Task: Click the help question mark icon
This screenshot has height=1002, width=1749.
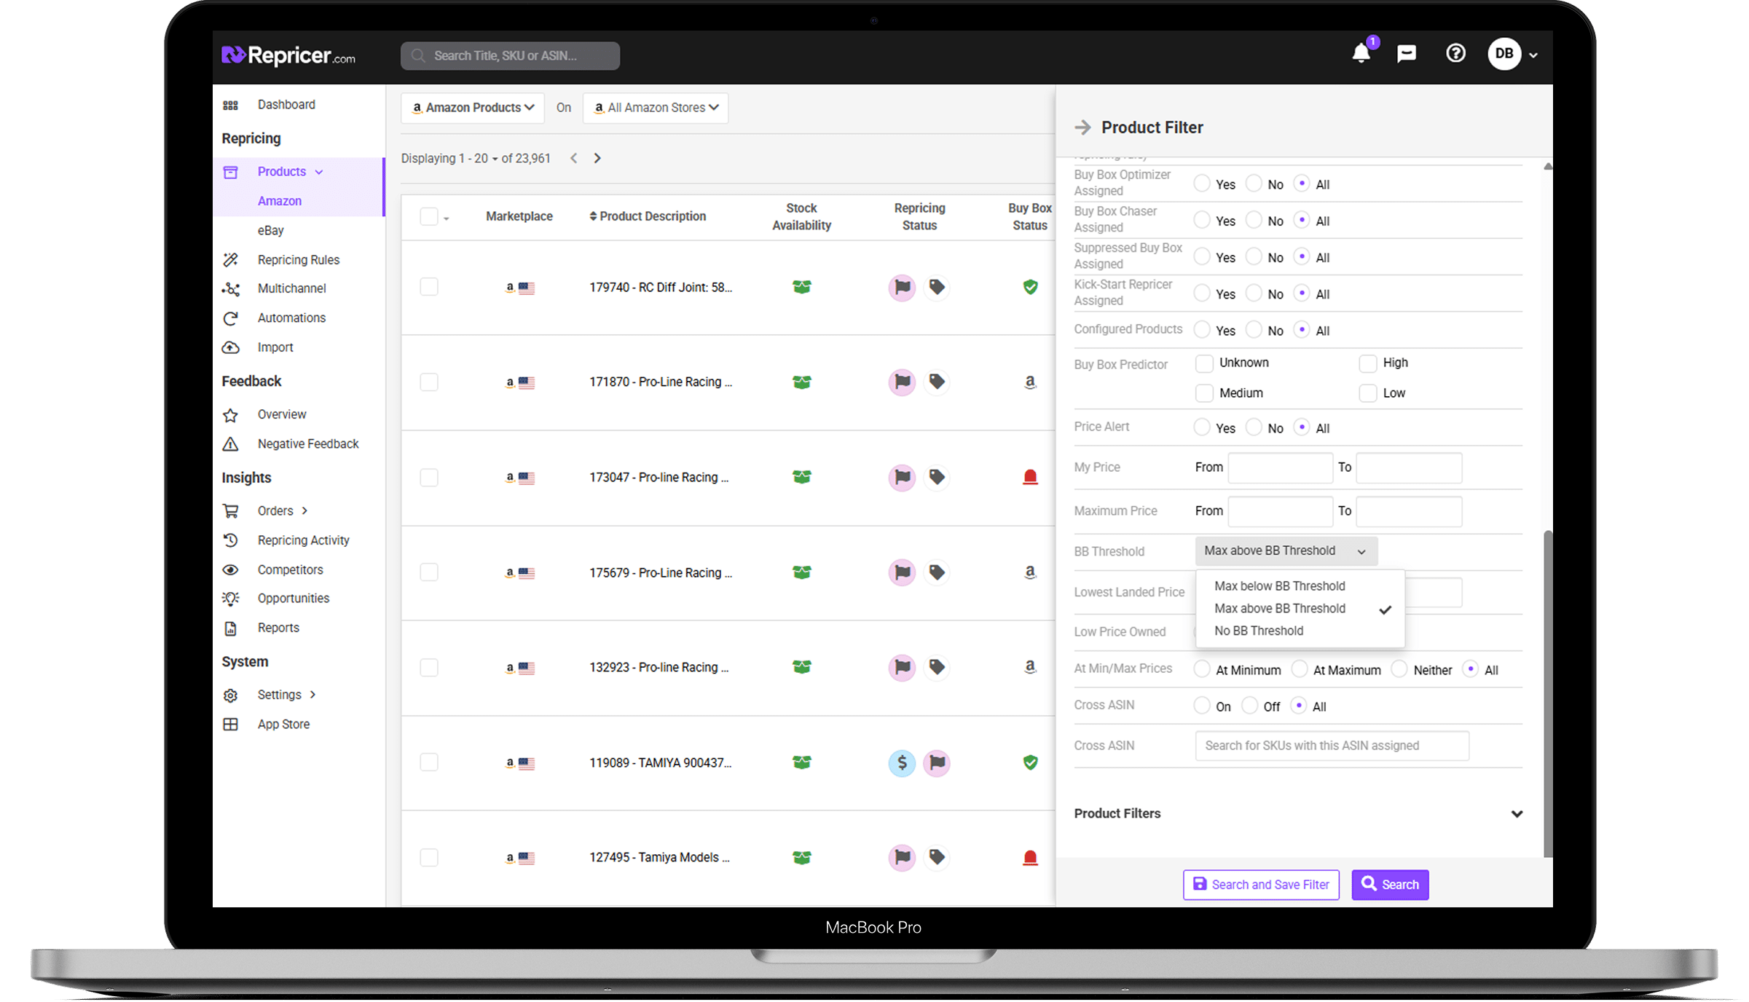Action: 1455,53
